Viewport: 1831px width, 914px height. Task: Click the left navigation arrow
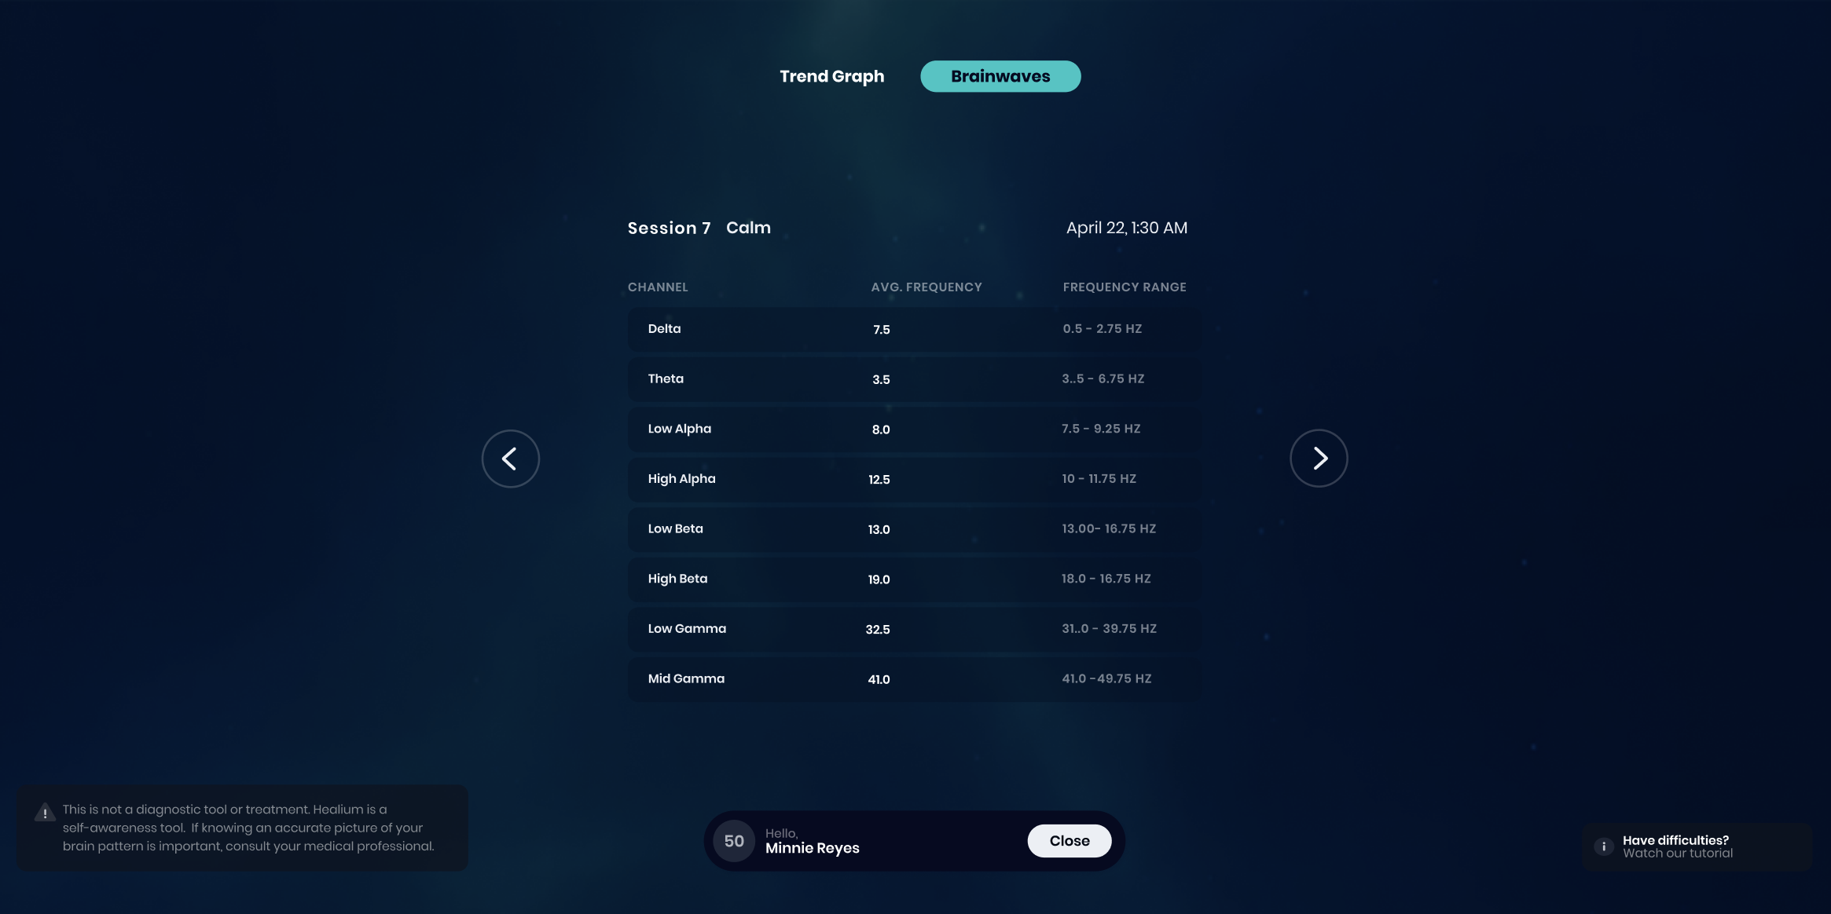(510, 458)
